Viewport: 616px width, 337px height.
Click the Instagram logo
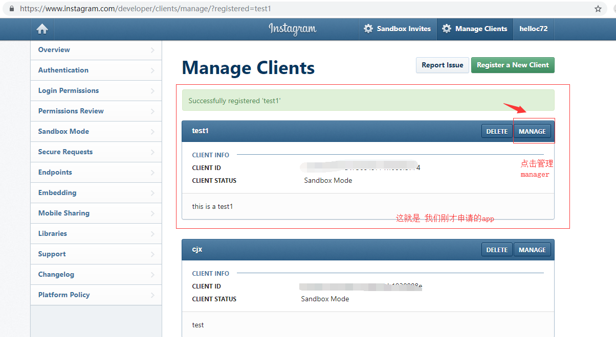click(293, 29)
